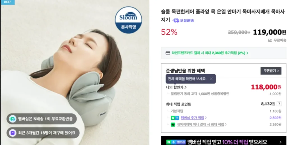Expand 나의 할인가 details chevron
The image size is (287, 145).
click(x=186, y=87)
